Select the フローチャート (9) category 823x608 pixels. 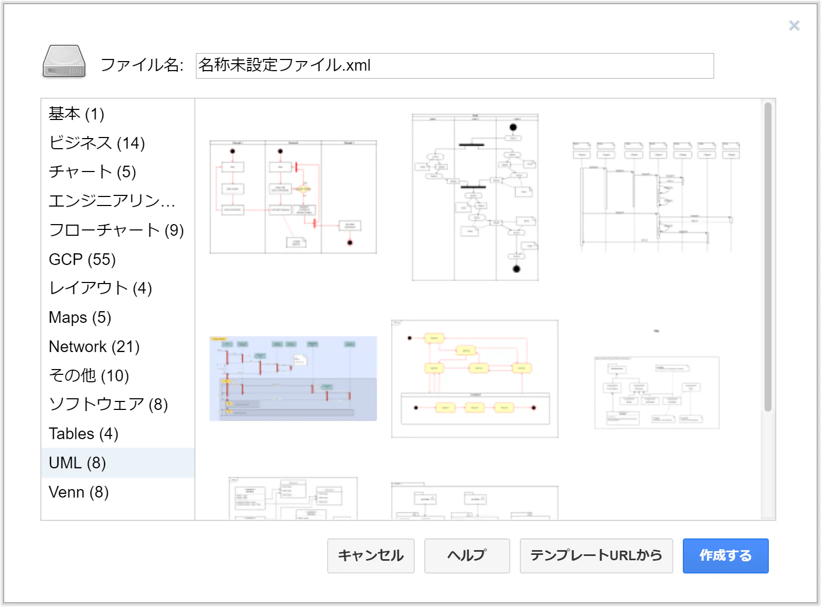pos(118,230)
